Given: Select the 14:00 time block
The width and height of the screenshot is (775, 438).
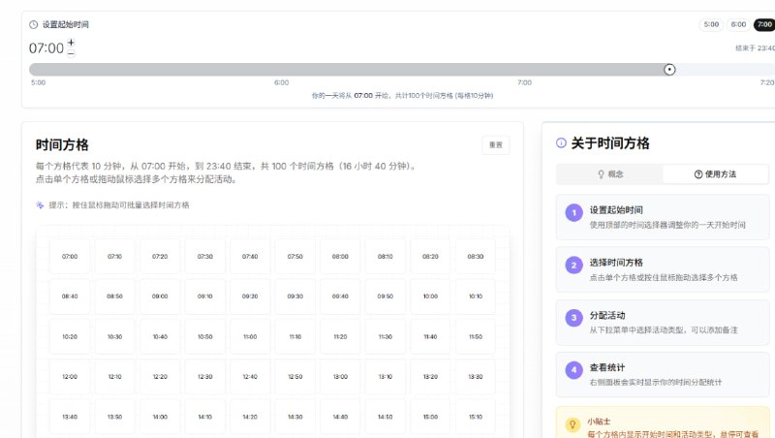Looking at the screenshot, I should 160,417.
